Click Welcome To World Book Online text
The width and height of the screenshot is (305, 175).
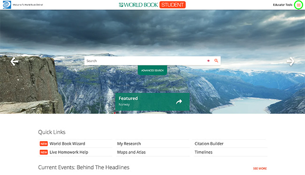28,5
